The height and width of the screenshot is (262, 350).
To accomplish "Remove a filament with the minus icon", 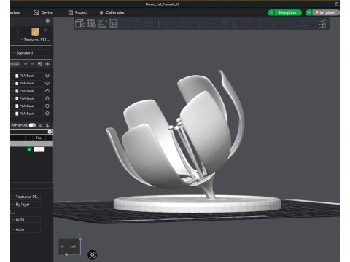I will (x=33, y=64).
